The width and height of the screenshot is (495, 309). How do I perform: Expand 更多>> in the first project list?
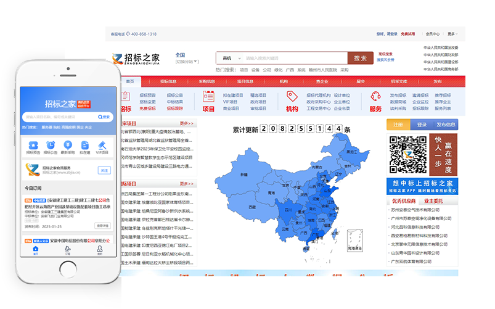pos(187,123)
